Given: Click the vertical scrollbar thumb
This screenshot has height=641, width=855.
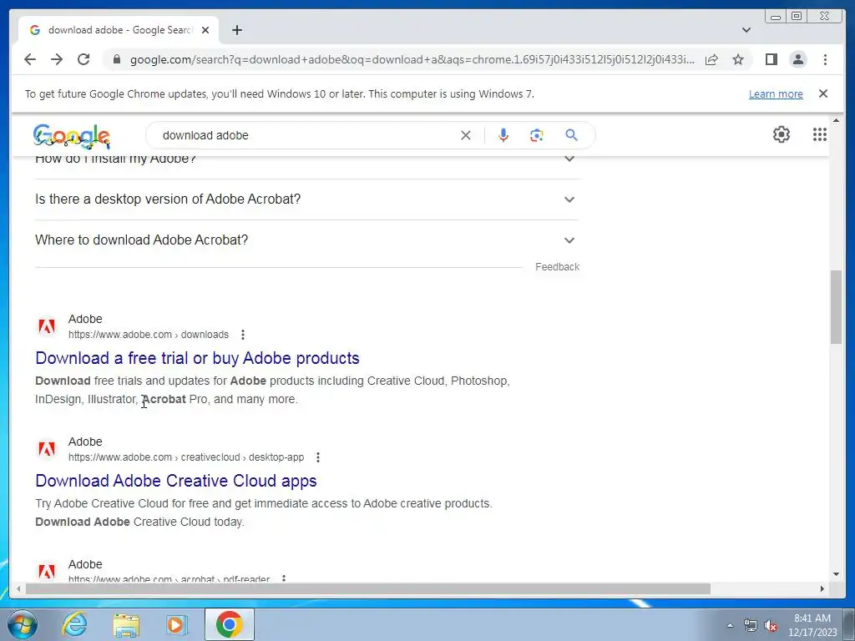Looking at the screenshot, I should pyautogui.click(x=836, y=307).
